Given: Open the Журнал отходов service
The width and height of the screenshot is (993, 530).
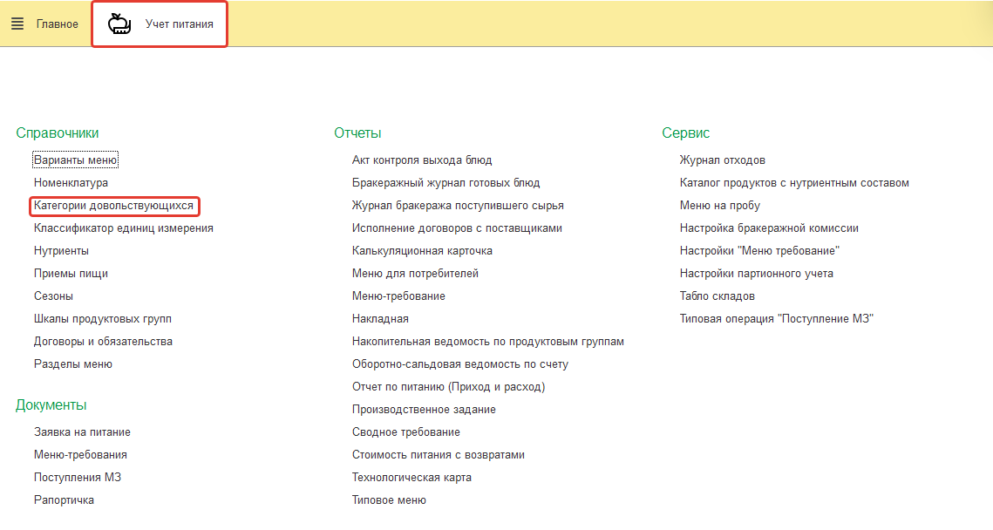Looking at the screenshot, I should pyautogui.click(x=722, y=160).
